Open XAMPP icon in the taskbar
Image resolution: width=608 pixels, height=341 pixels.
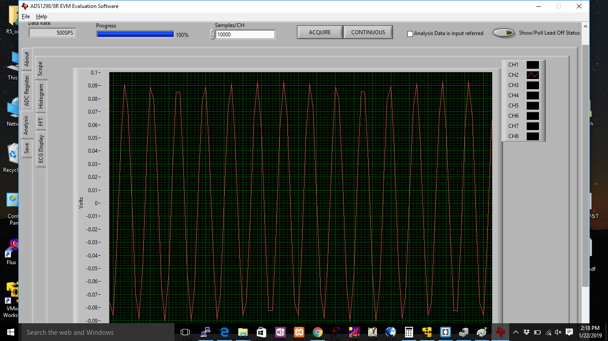[x=299, y=332]
